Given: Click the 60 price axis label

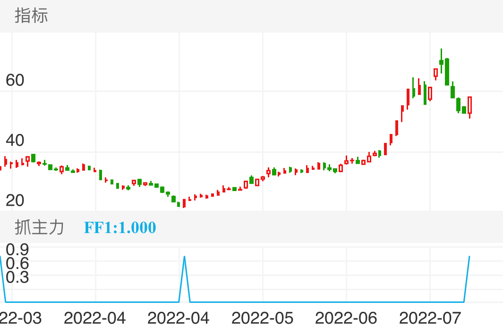Looking at the screenshot, I should tap(15, 80).
